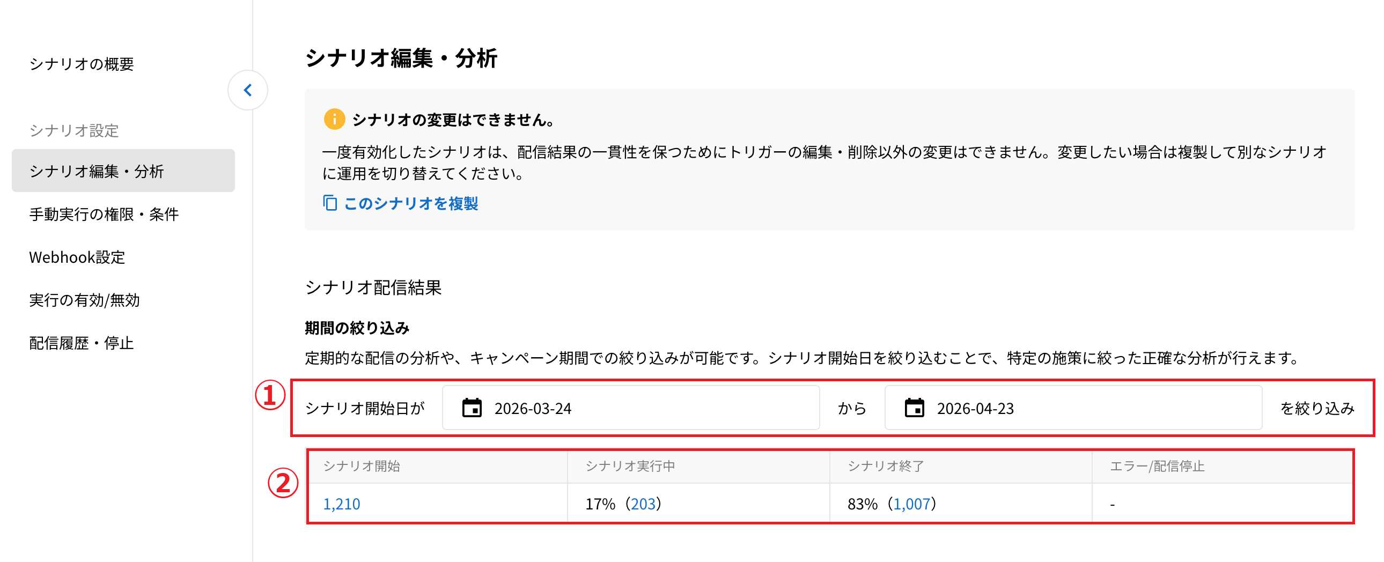Click the copy icon beside このシナリオを複製

click(330, 203)
